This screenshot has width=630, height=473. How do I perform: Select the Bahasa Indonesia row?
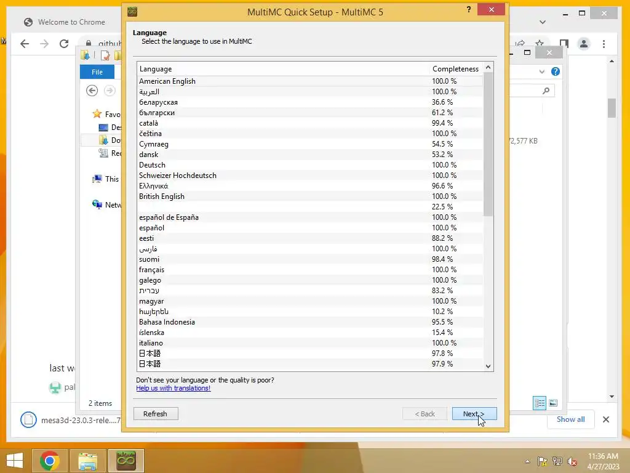(x=310, y=321)
